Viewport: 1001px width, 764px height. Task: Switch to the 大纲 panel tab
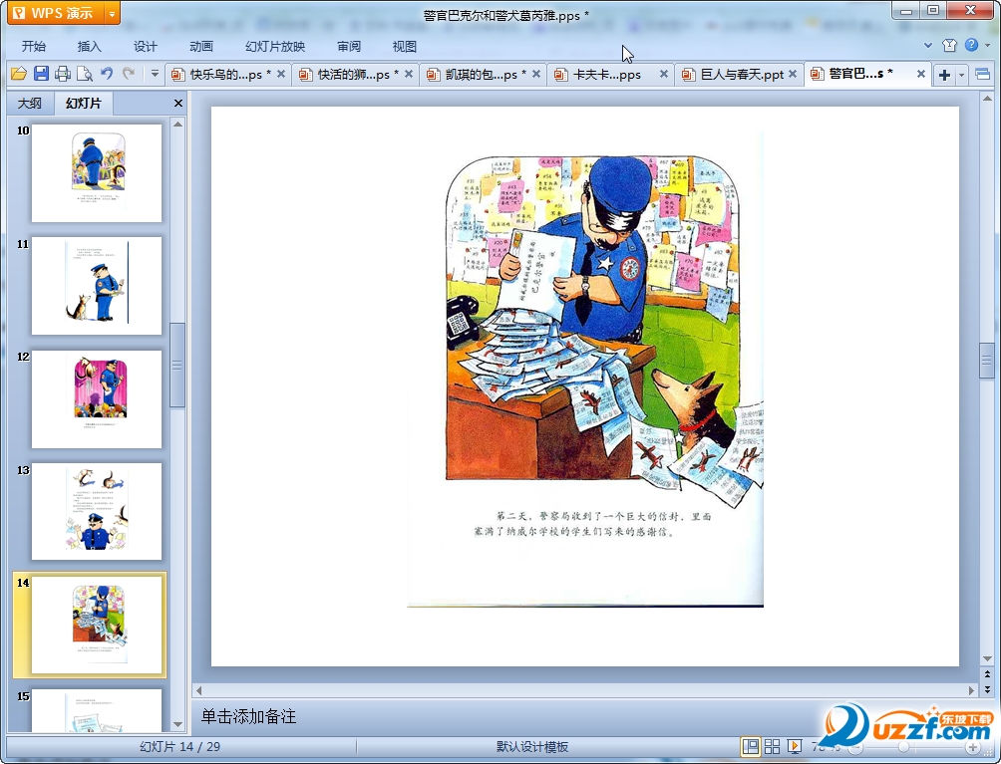tap(29, 104)
